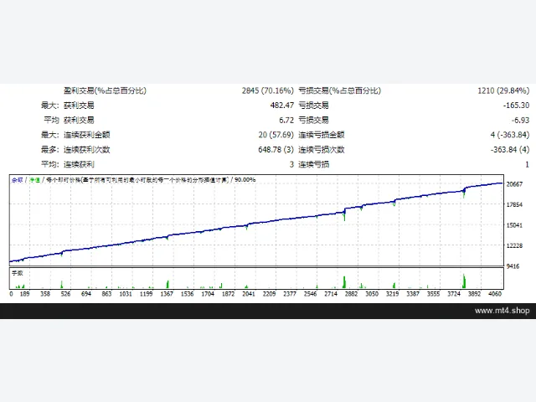The image size is (536, 402).
Task: Click the "手数" lots panel label
Action: point(17,273)
